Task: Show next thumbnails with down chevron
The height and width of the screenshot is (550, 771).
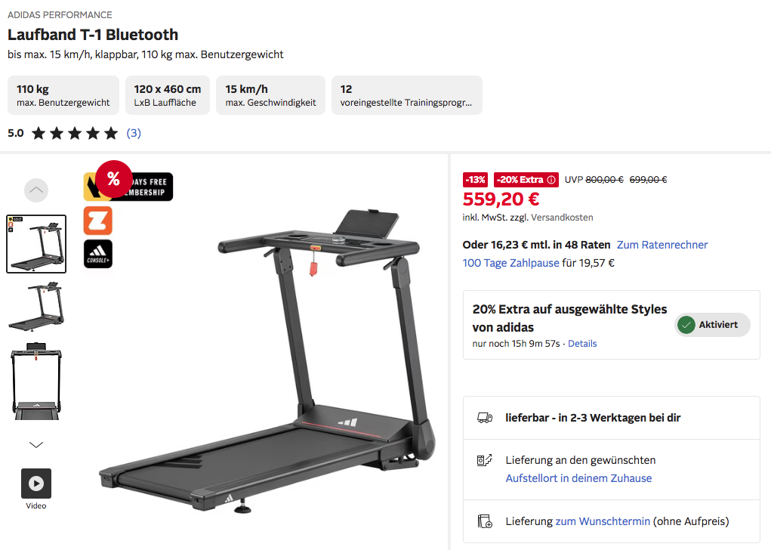Action: click(36, 445)
